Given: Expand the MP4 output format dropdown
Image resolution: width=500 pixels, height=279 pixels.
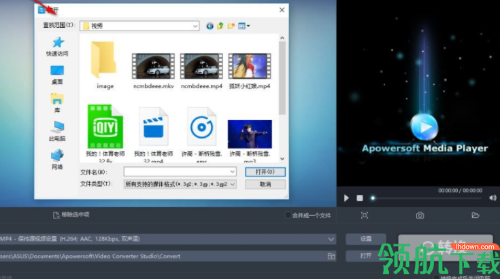Looking at the screenshot, I should coord(331,239).
